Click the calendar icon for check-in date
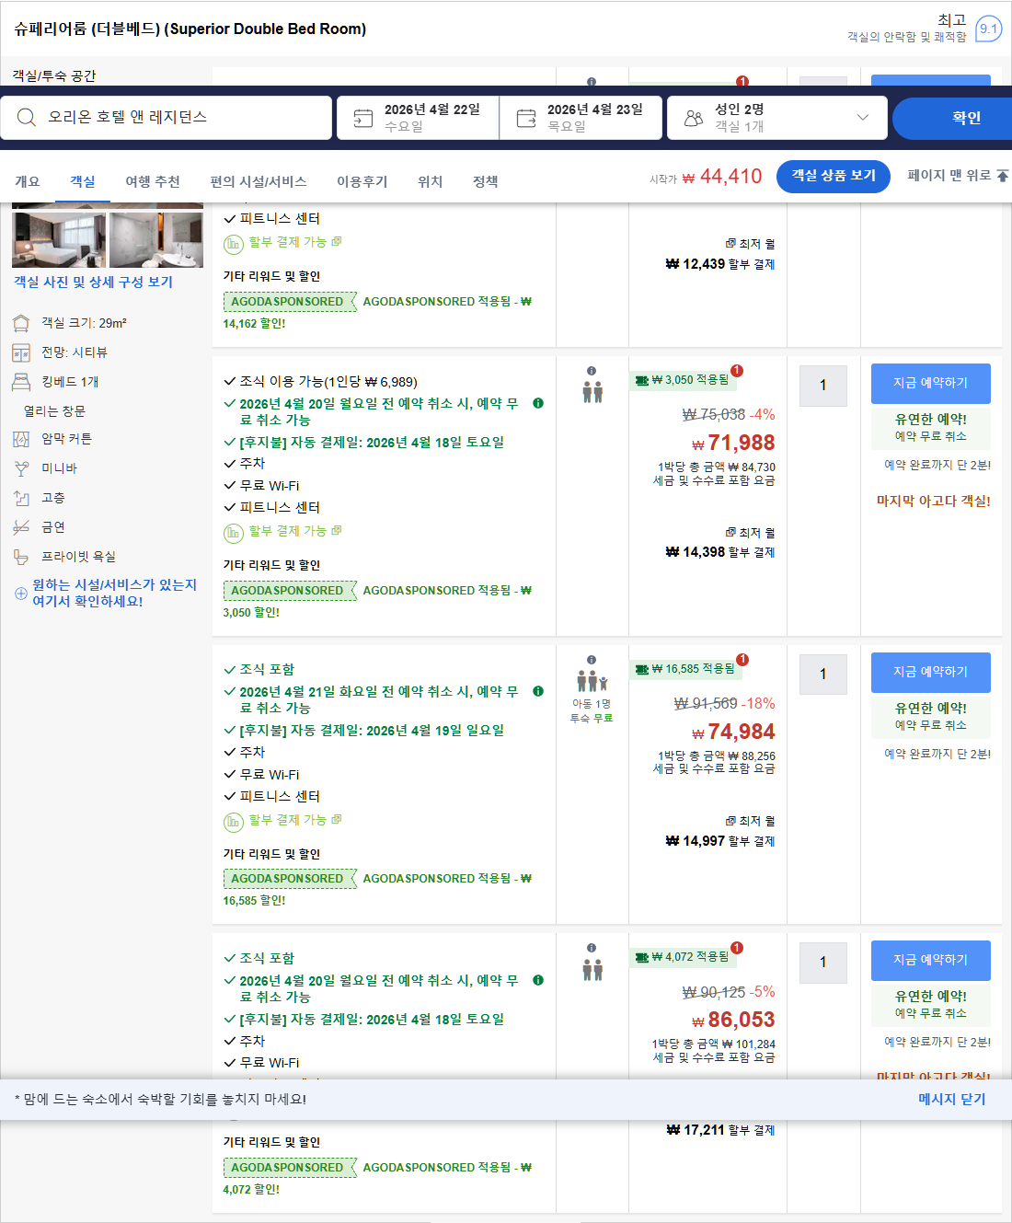The width and height of the screenshot is (1012, 1223). (x=362, y=117)
